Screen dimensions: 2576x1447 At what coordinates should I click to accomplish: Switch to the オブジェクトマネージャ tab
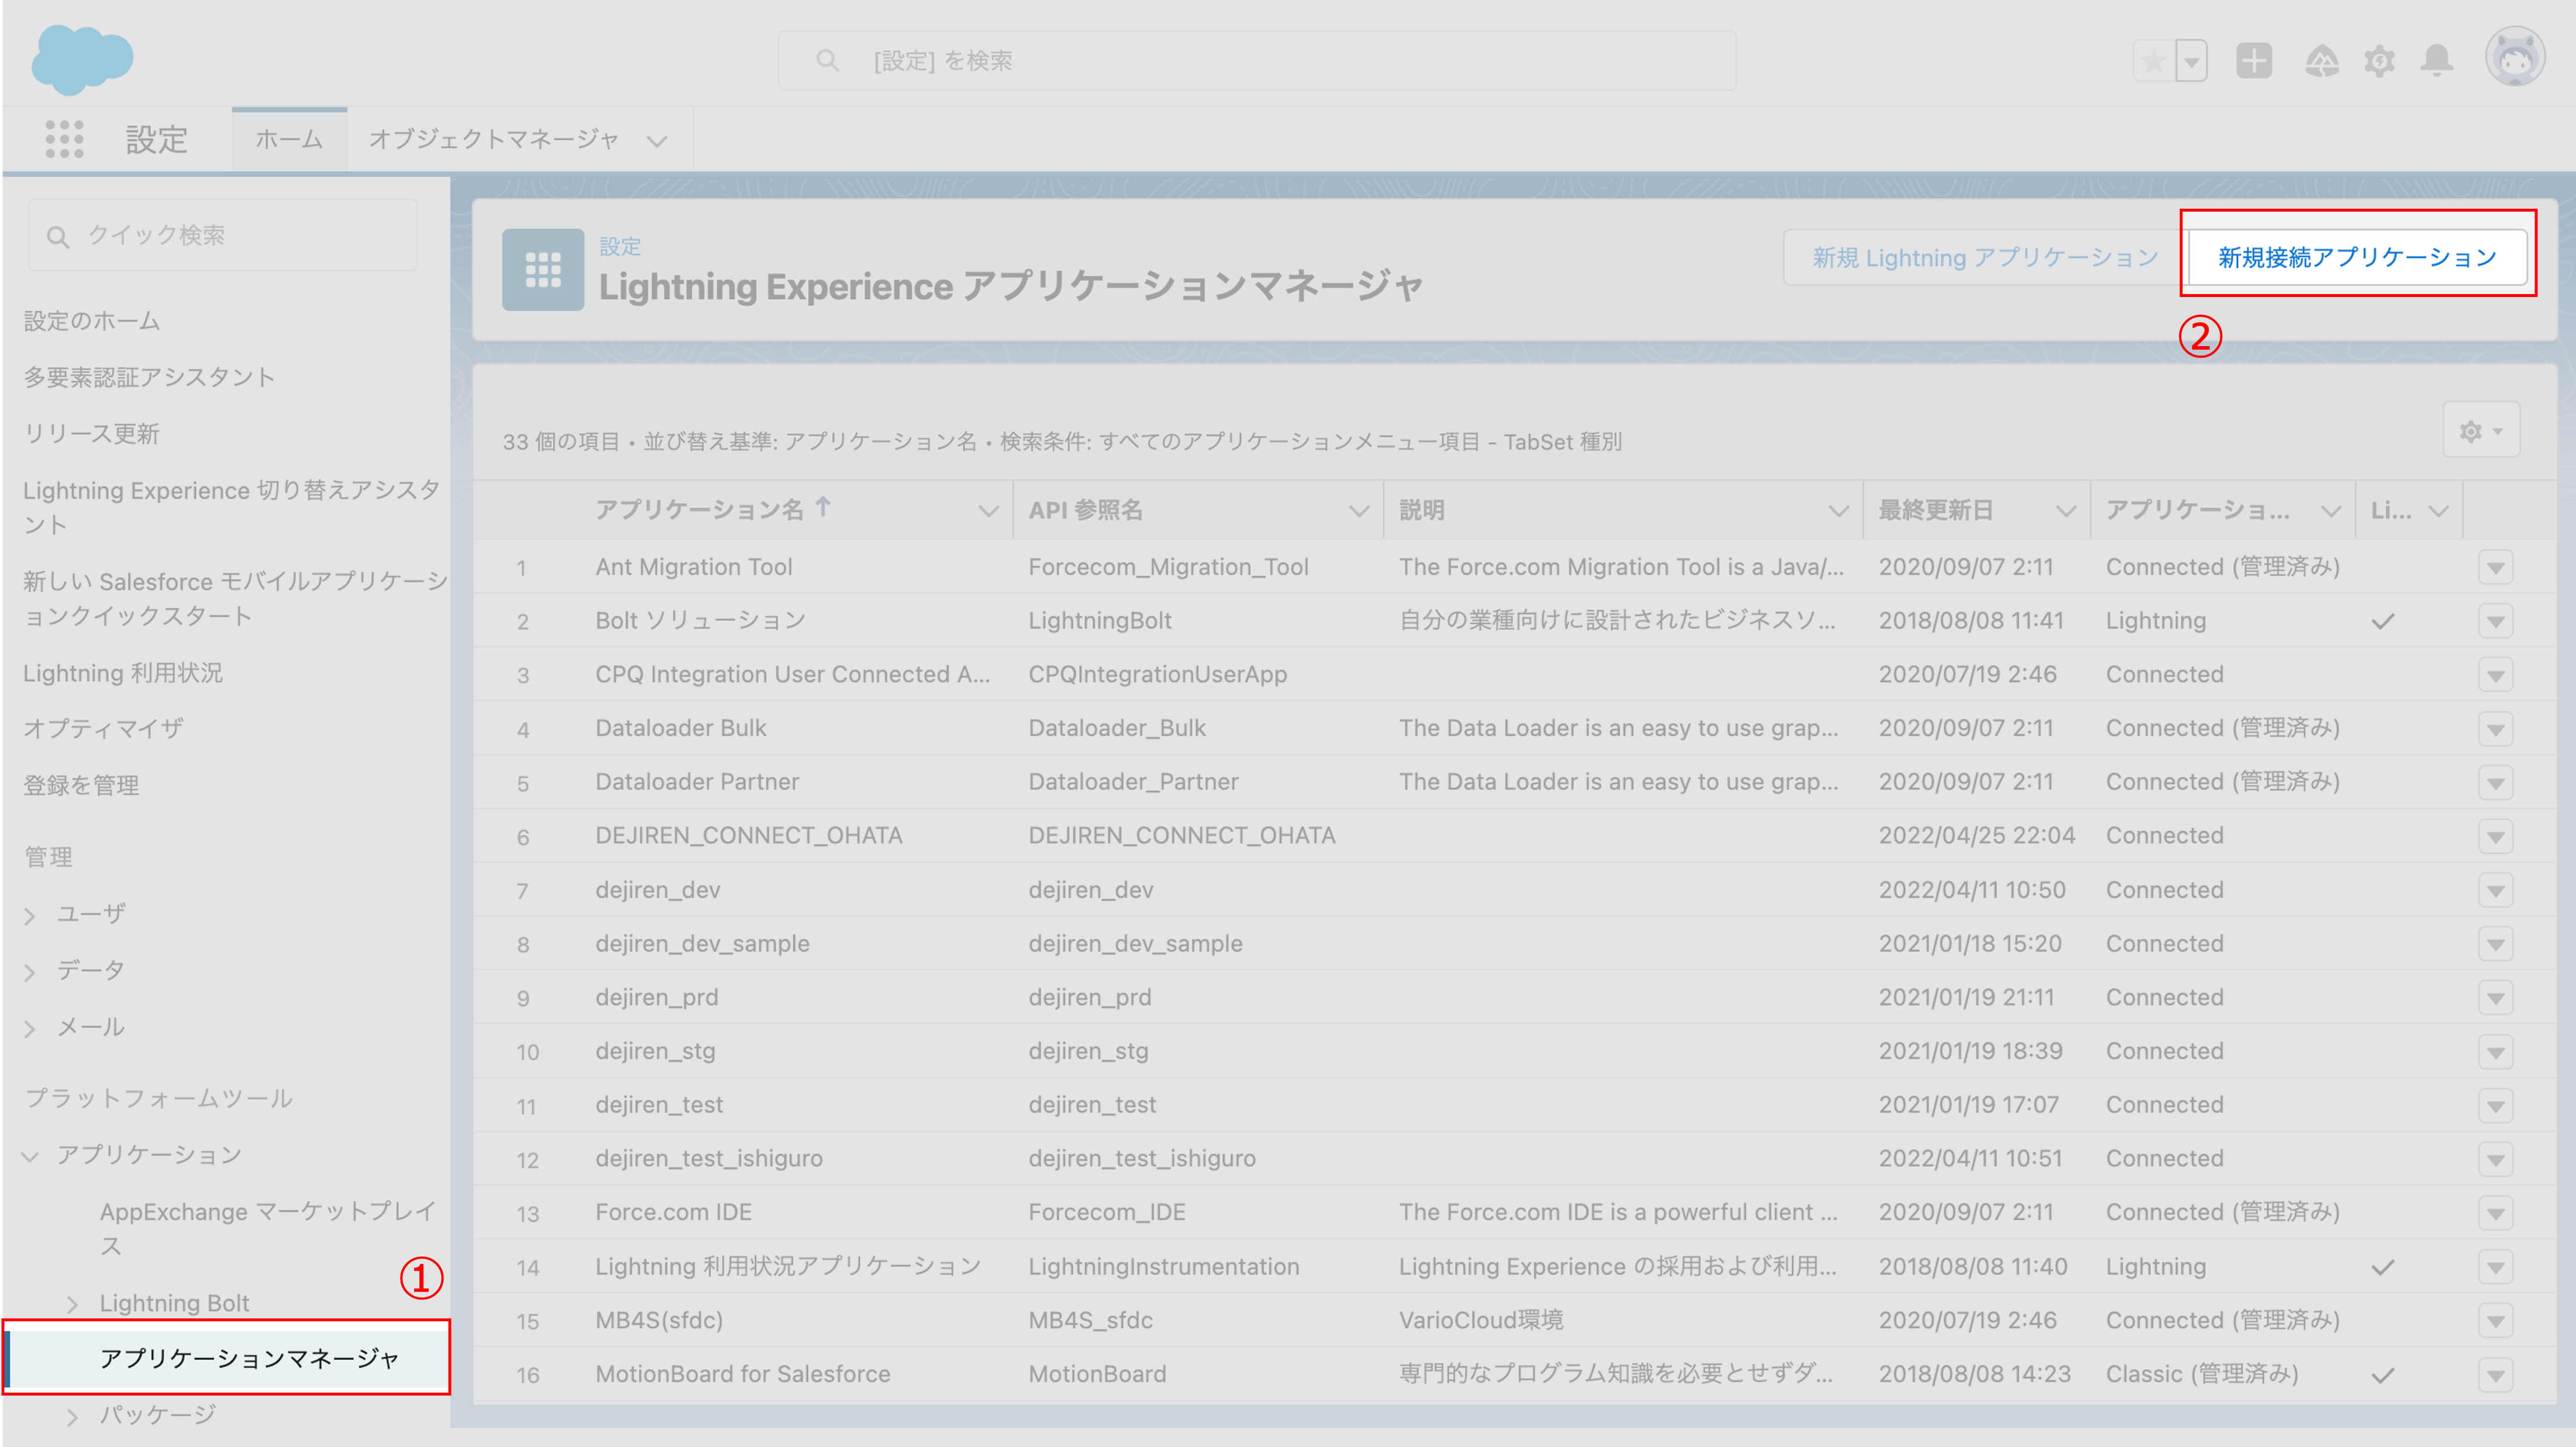click(x=494, y=139)
